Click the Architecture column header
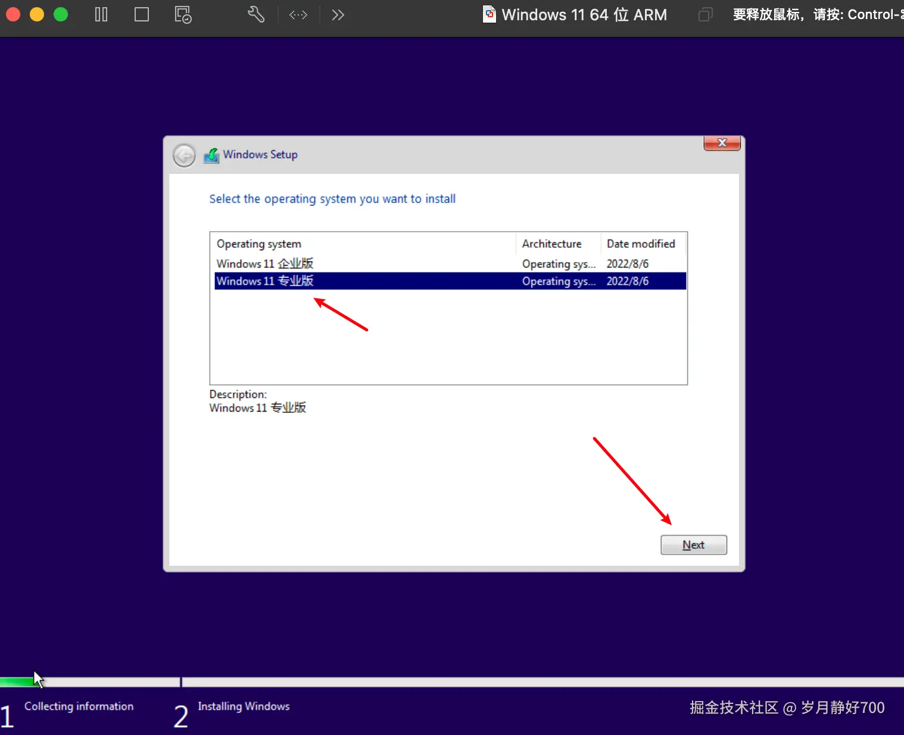Image resolution: width=904 pixels, height=735 pixels. pos(558,244)
